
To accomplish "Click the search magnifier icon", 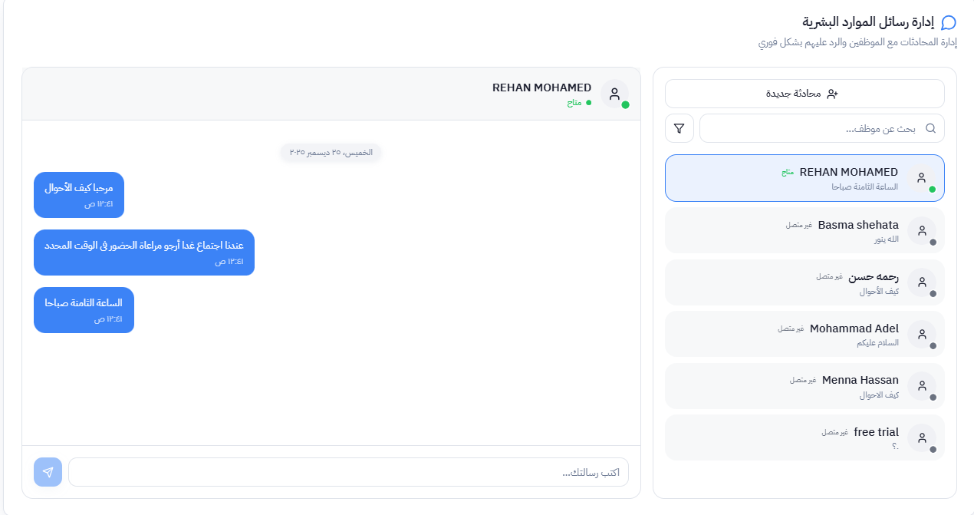I will pyautogui.click(x=931, y=128).
